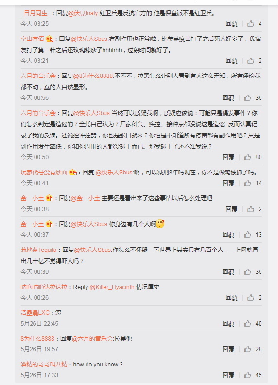Like the comment with 80 likes
The width and height of the screenshot is (278, 385).
[x=247, y=157]
